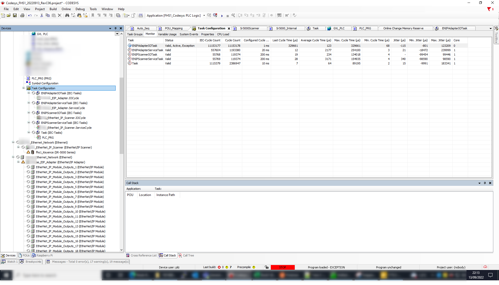The width and height of the screenshot is (499, 285).
Task: Click the STOP button in status bar
Action: [x=283, y=267]
